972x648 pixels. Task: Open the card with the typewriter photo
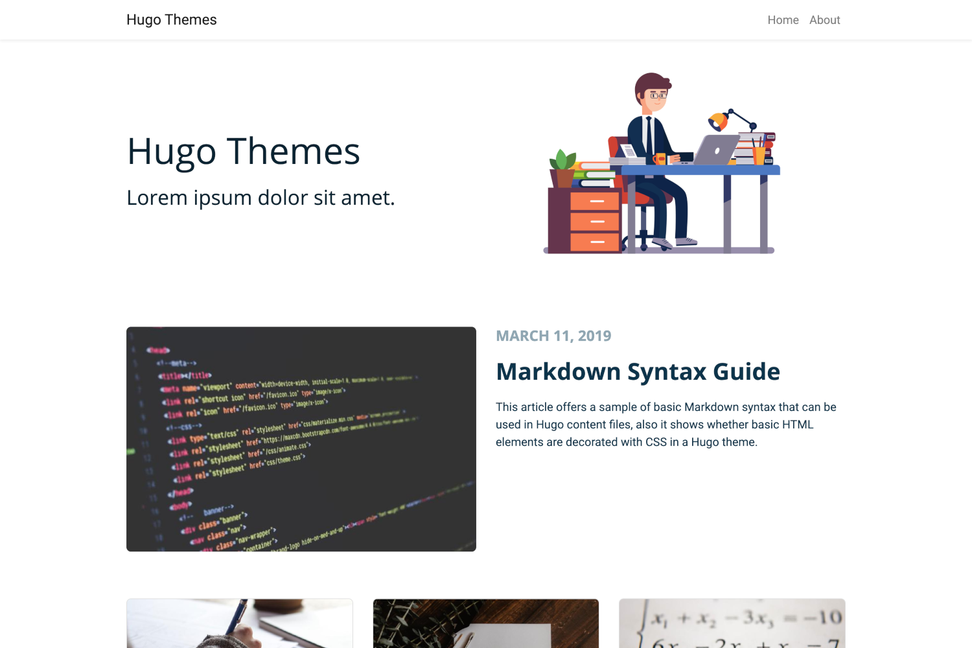point(486,623)
